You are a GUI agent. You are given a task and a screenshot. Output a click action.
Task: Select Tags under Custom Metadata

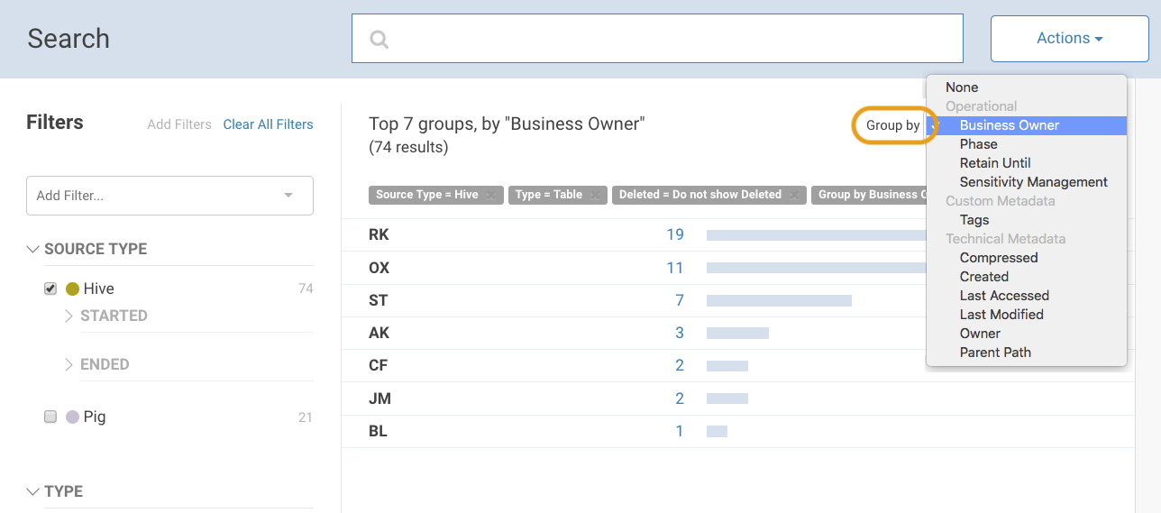[x=974, y=220]
